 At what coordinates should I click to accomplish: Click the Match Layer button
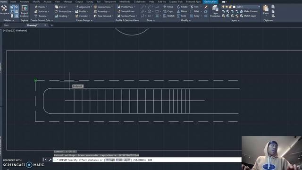pos(248,16)
